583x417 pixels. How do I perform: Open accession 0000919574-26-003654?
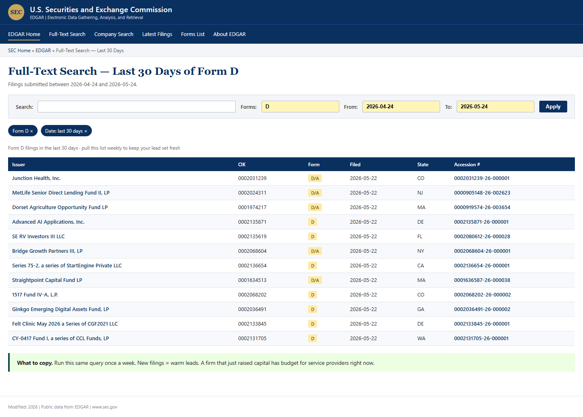(482, 207)
